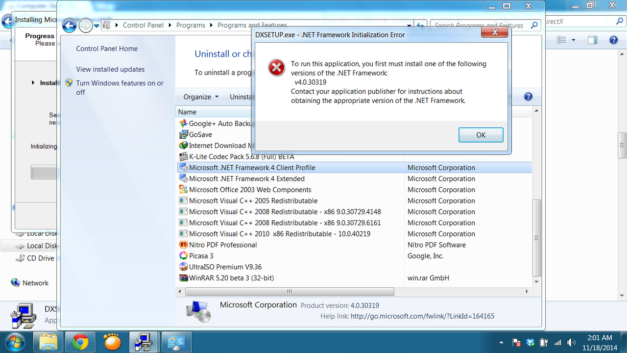
Task: Select the Nitro PDF Professional icon
Action: pos(183,245)
